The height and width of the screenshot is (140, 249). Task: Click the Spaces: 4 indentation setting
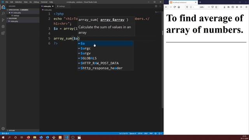pyautogui.click(x=133, y=133)
